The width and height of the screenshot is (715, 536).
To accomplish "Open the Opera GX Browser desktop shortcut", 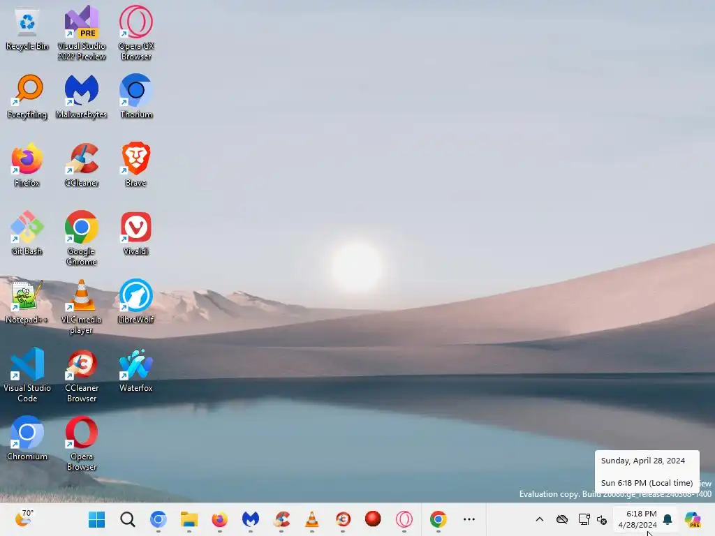I will tap(136, 33).
